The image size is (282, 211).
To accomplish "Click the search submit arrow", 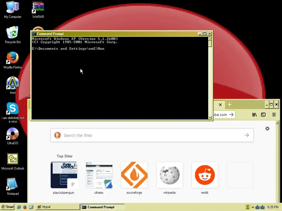I will click(247, 135).
